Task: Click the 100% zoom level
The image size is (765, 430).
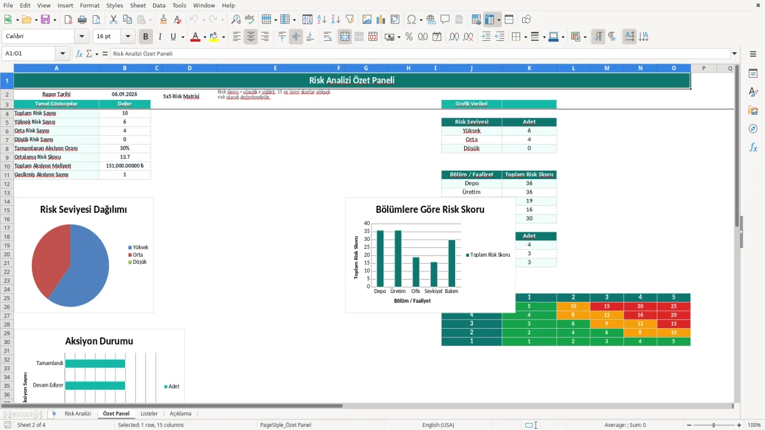Action: (754, 425)
